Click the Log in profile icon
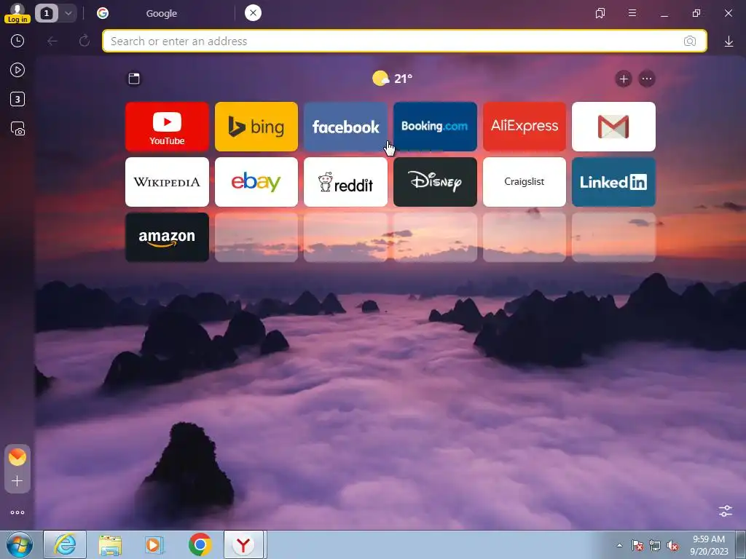The width and height of the screenshot is (746, 559). 17,13
